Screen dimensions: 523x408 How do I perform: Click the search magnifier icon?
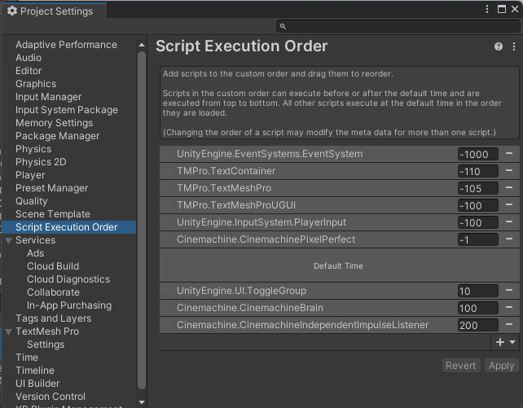click(283, 26)
